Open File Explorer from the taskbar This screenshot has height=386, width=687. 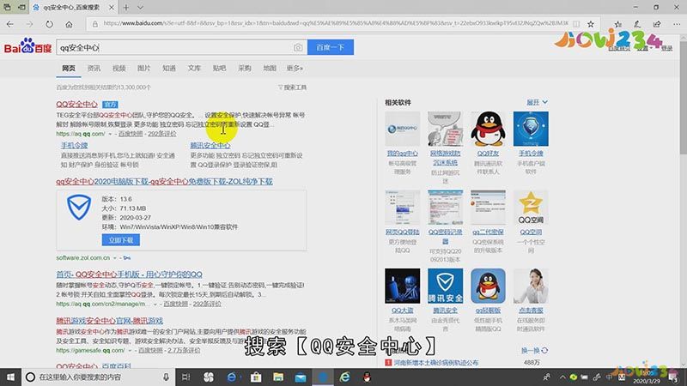coord(277,377)
